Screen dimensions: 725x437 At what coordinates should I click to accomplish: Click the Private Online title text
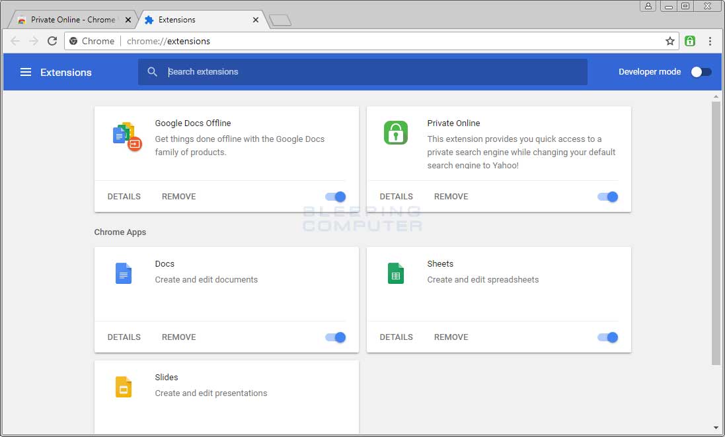[x=453, y=123]
